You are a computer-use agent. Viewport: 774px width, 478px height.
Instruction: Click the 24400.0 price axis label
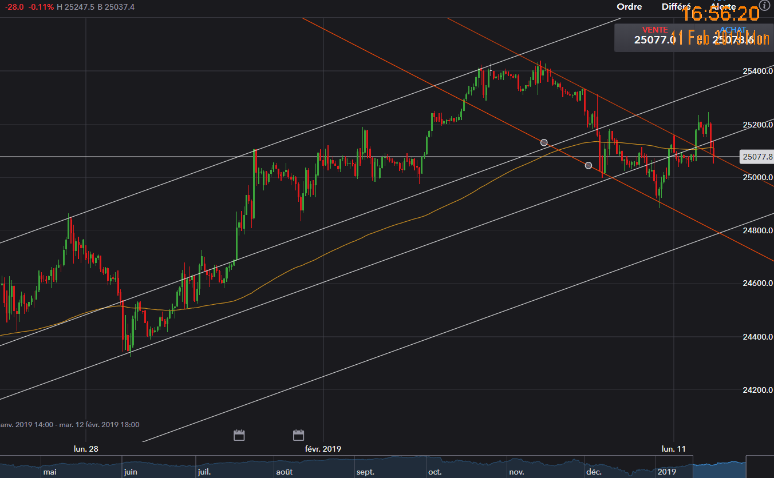758,337
